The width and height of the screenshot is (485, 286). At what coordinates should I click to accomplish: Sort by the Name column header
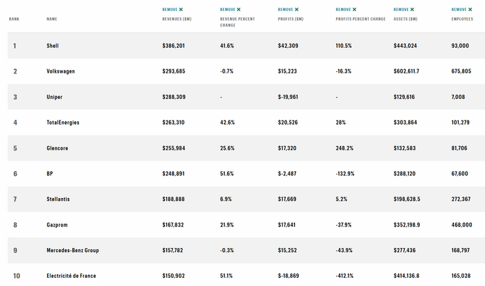[52, 19]
